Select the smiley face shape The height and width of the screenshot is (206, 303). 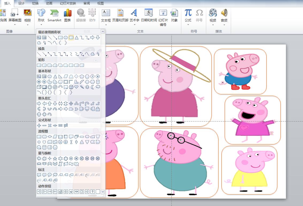pos(71,87)
